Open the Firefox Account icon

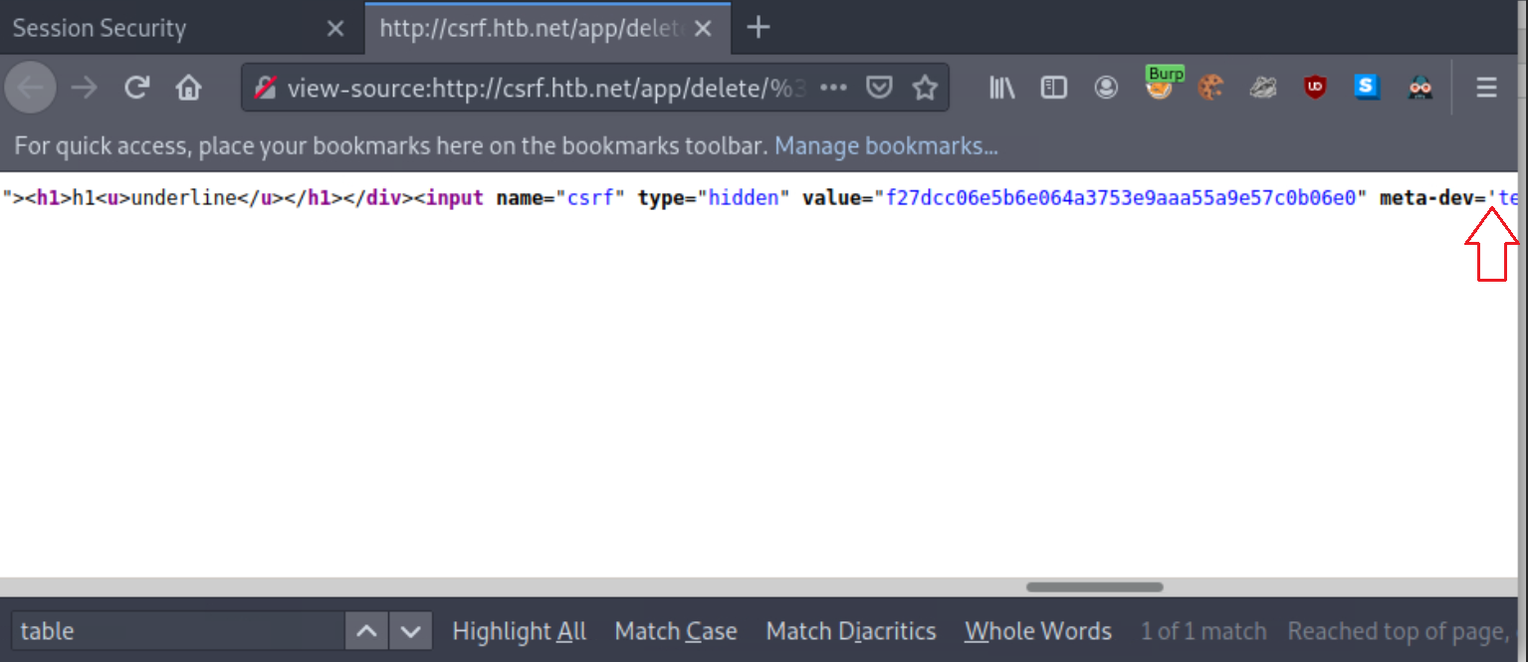coord(1106,89)
